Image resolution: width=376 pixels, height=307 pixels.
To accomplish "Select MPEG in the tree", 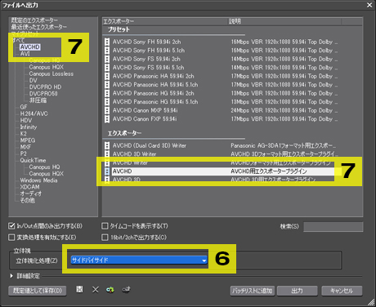I will 28,140.
